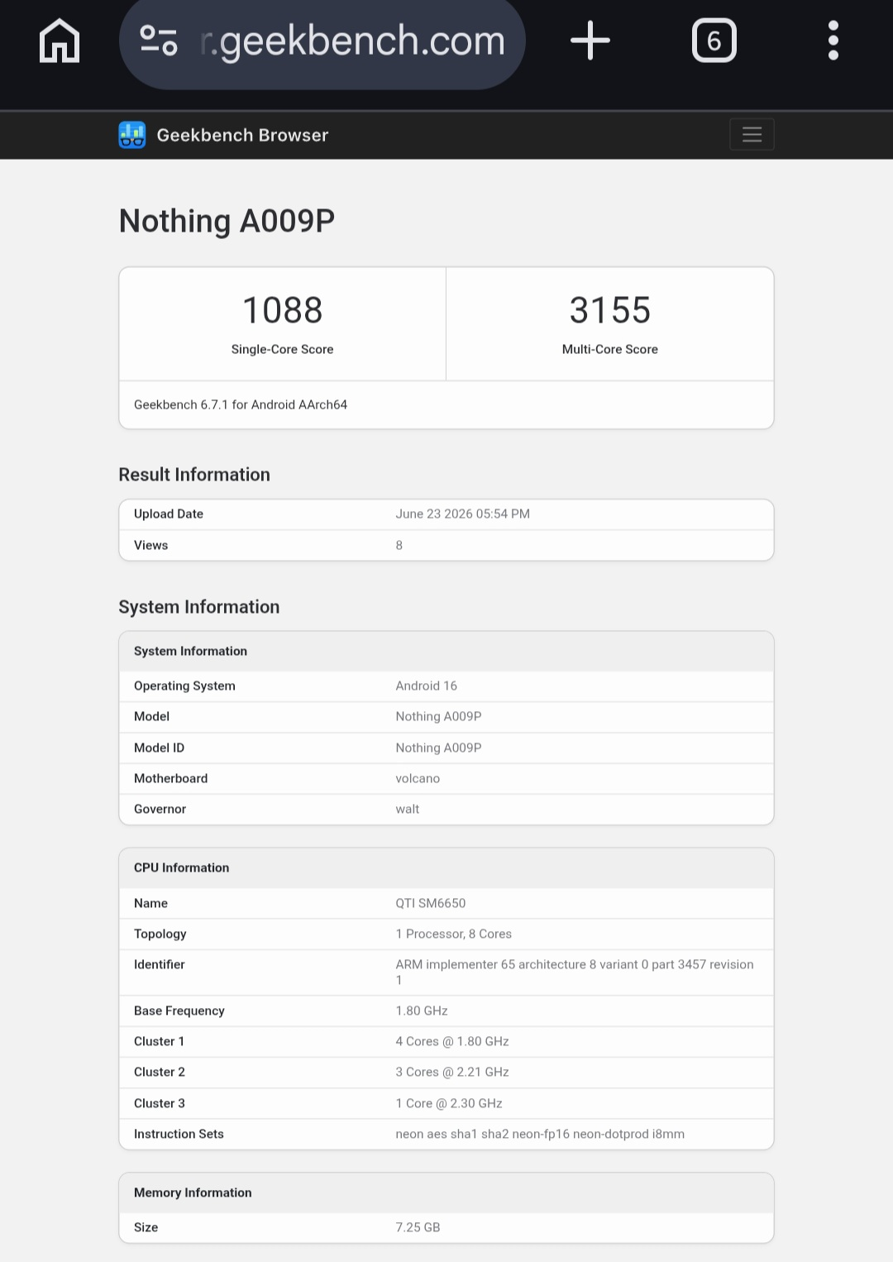Open the Geekbench Browser home link

[242, 135]
